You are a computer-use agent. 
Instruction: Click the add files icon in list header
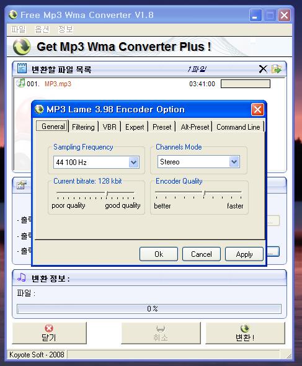tap(277, 69)
